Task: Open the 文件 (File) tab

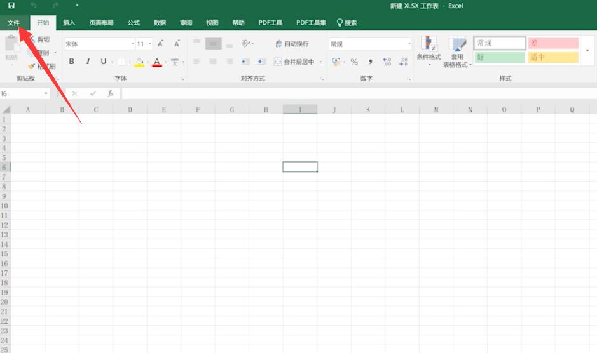Action: (13, 23)
